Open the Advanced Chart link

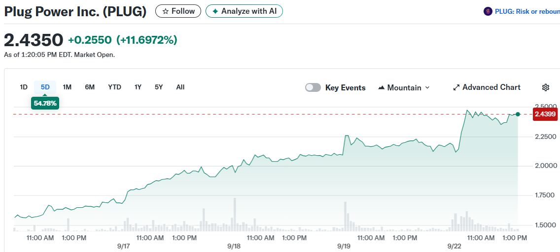[487, 87]
